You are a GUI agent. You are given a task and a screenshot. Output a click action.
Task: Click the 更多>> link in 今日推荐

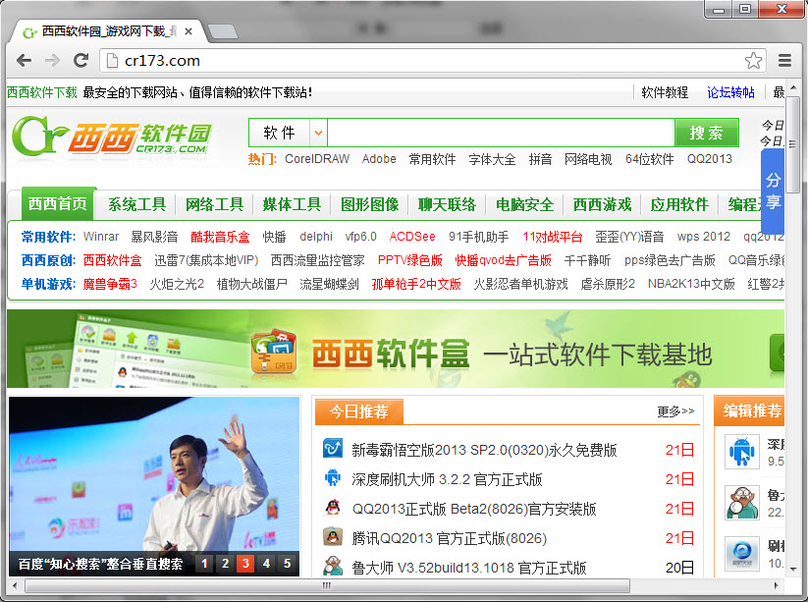click(x=675, y=411)
